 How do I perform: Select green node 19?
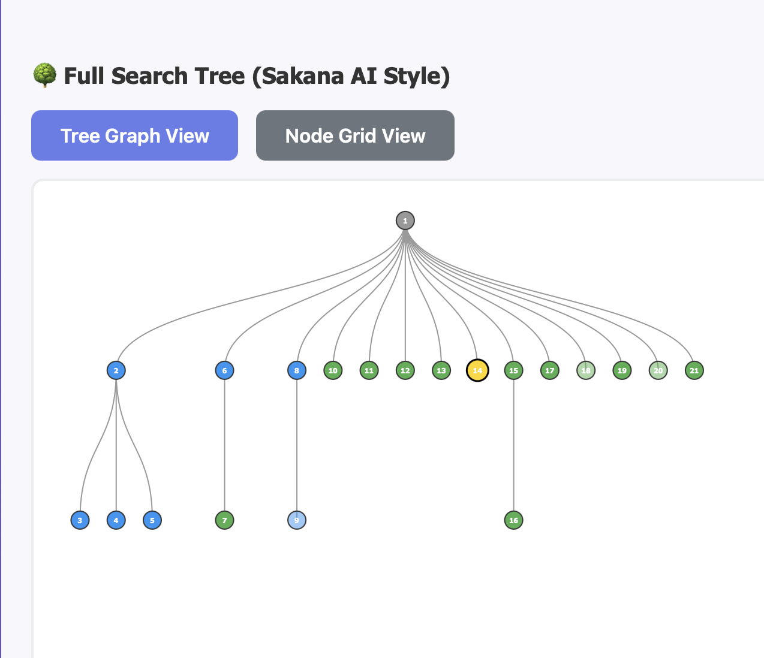click(x=622, y=370)
